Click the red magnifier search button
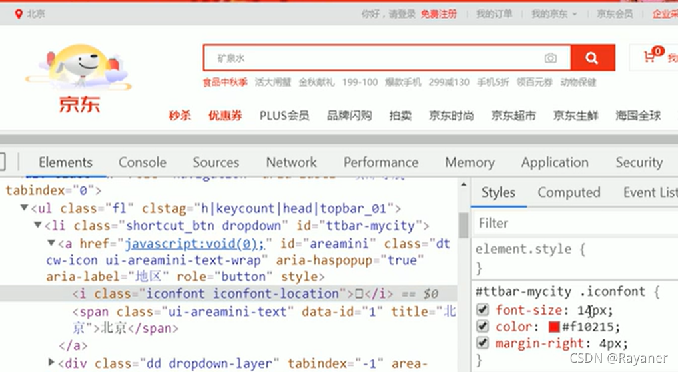The width and height of the screenshot is (678, 372). tap(592, 57)
